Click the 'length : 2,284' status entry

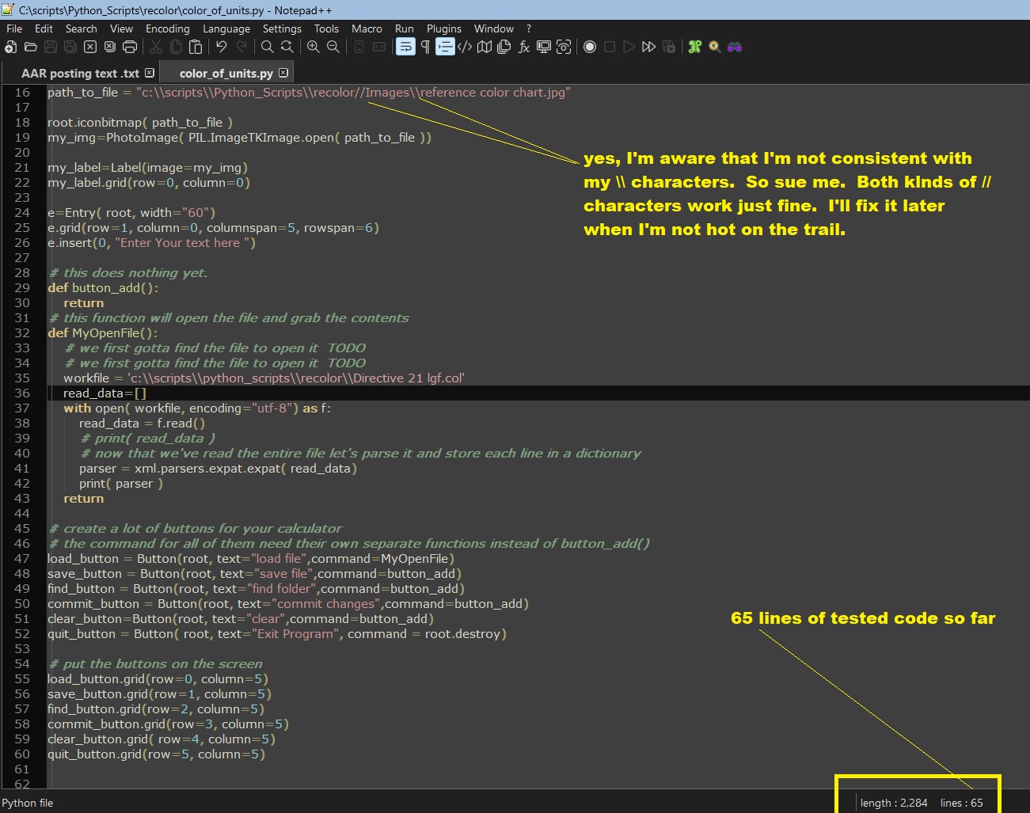pos(894,803)
